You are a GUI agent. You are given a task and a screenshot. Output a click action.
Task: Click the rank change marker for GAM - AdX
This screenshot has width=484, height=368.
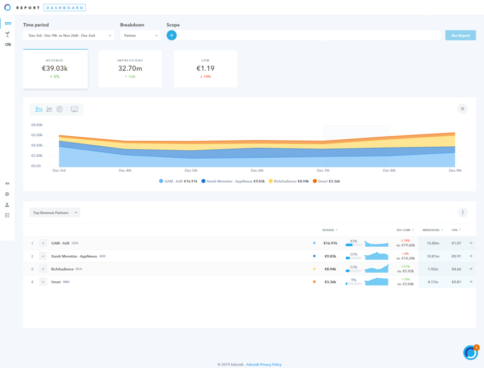[x=43, y=243]
